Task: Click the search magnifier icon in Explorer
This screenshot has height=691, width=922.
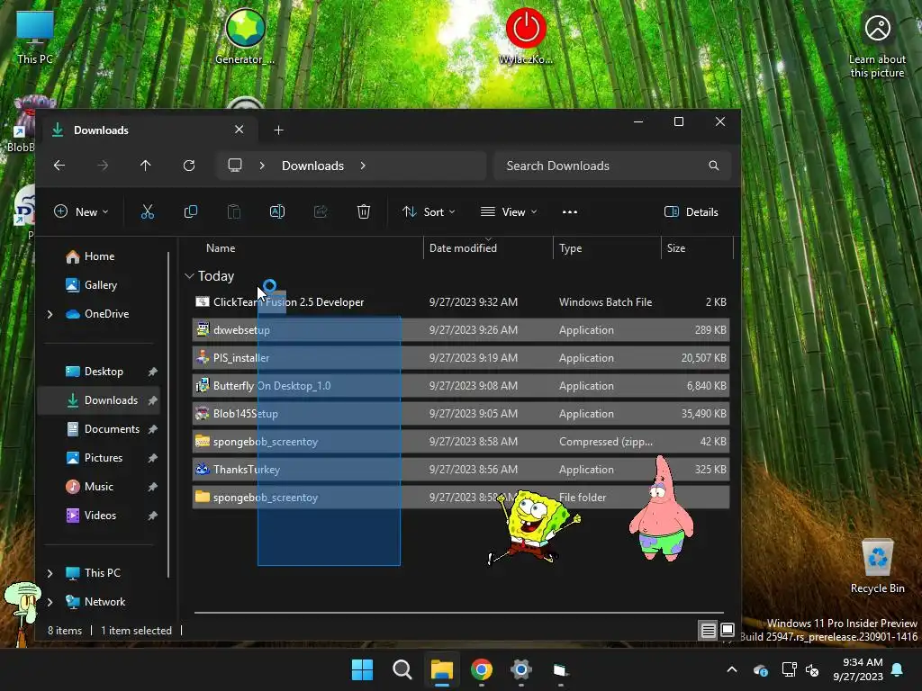Action: tap(714, 166)
